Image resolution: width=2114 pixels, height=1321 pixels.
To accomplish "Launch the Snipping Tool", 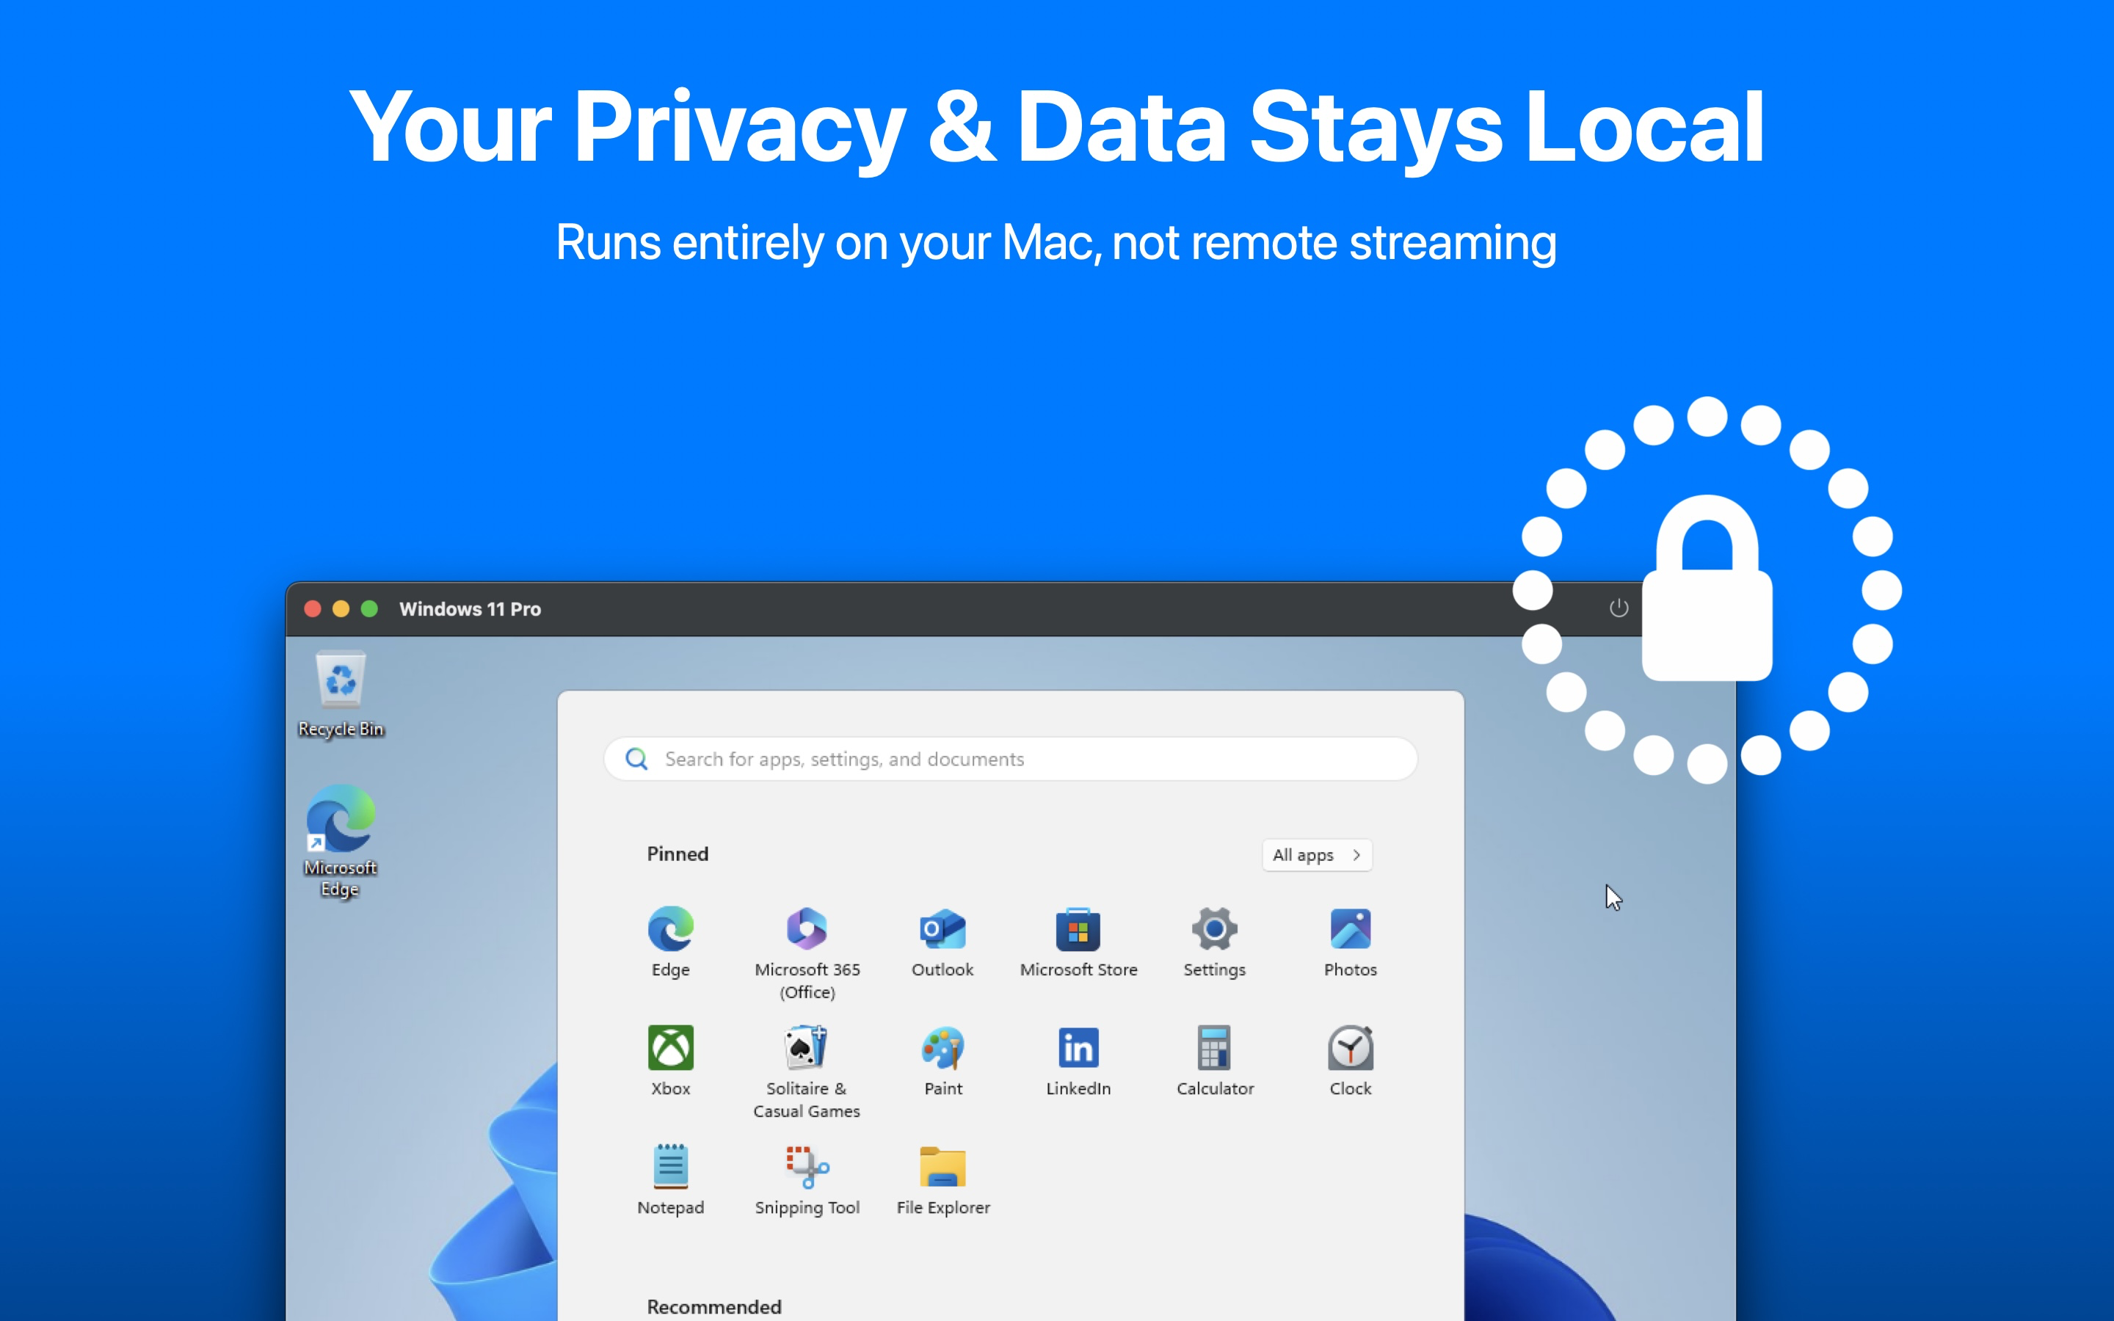I will click(x=806, y=1179).
